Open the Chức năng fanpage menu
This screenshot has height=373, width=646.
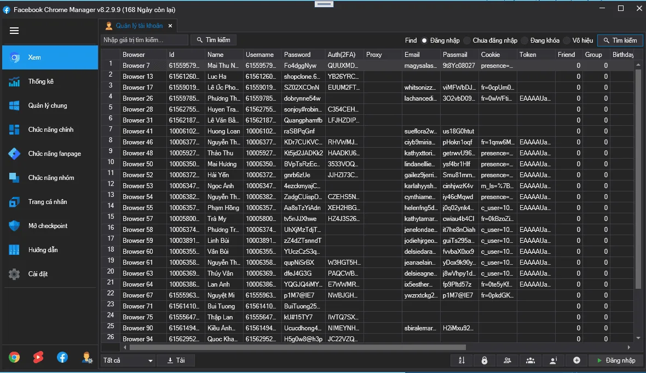[x=50, y=154]
